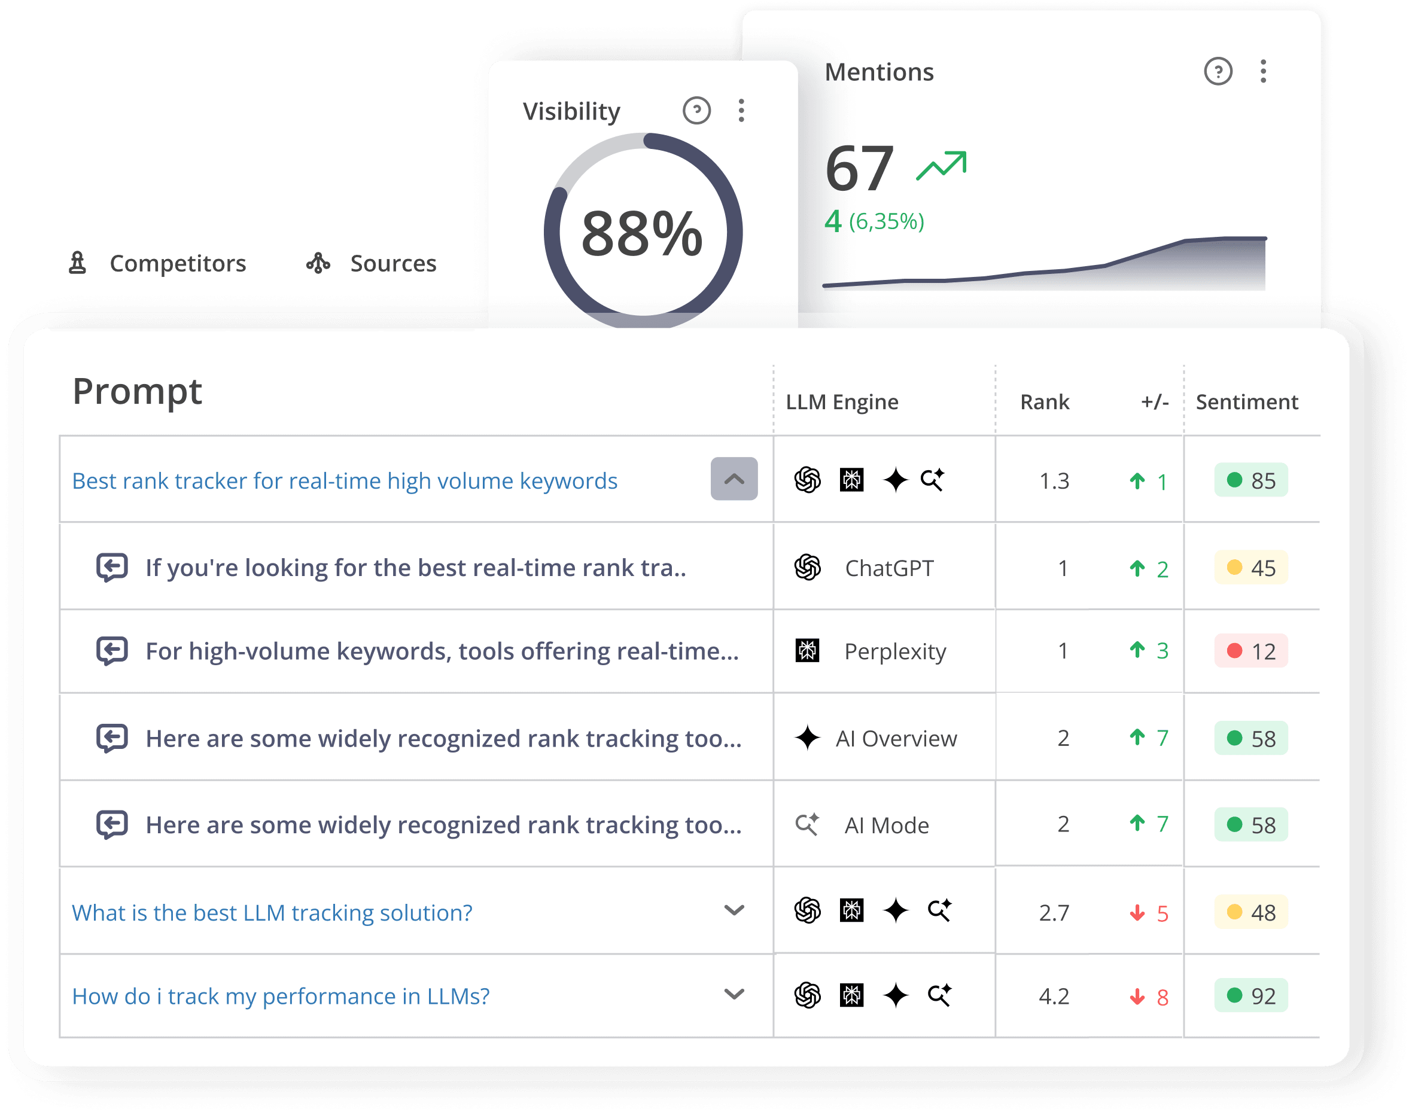Click the mentions change 4 (6,35%)

pos(874,221)
